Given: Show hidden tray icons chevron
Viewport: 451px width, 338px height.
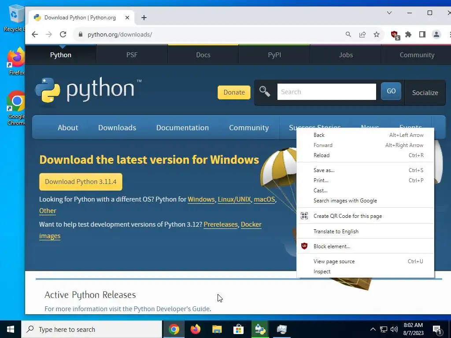Looking at the screenshot, I should click(x=373, y=329).
